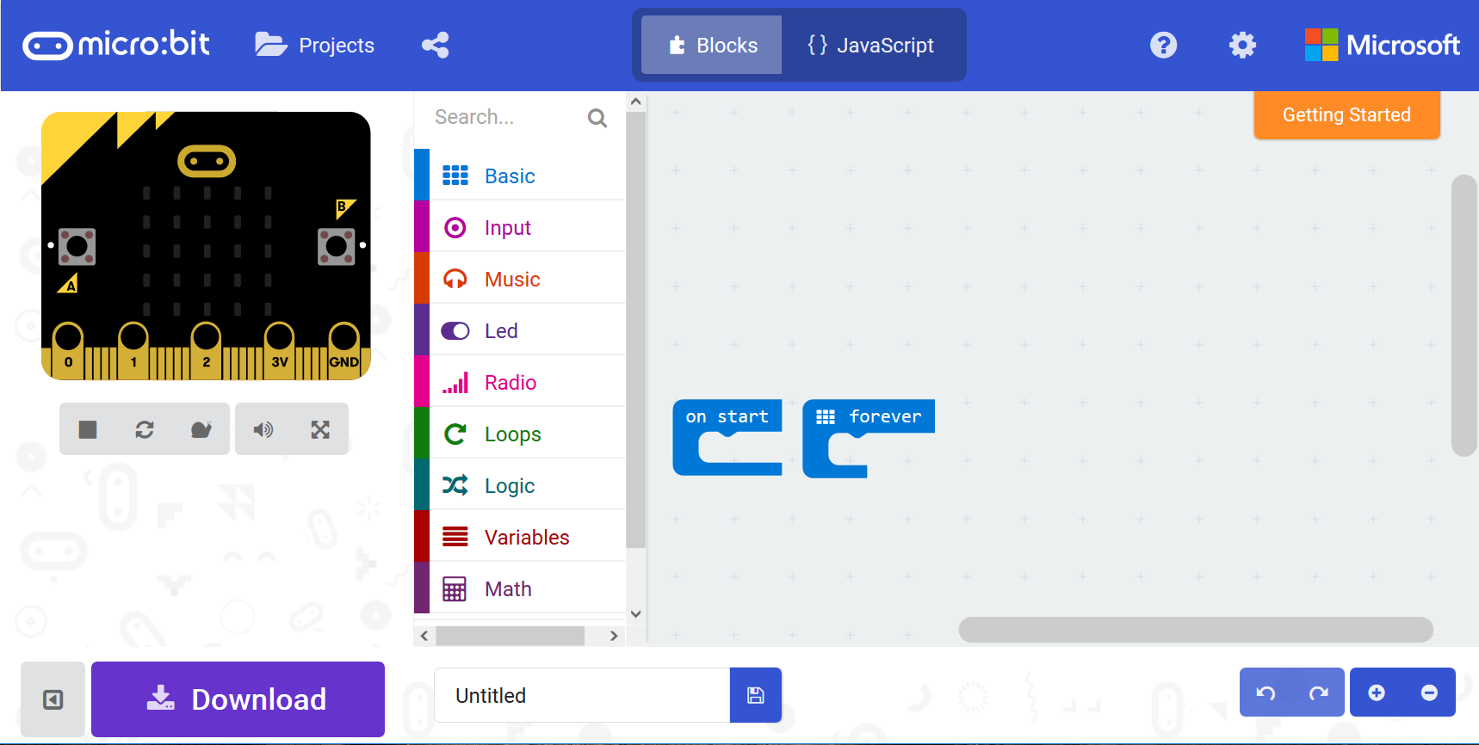Stop the simulator
Screen dimensions: 1479x745
pyautogui.click(x=88, y=429)
